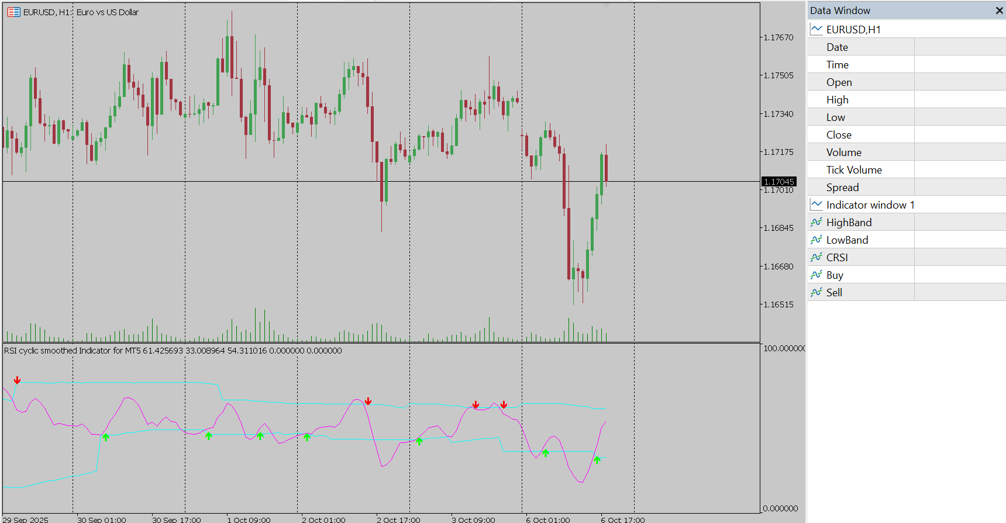Screen dimensions: 1006x523
Task: Click the EURUSD,H1 header row text
Action: point(853,30)
